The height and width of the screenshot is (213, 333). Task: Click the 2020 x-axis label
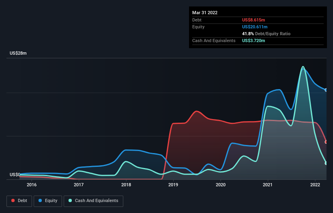click(221, 185)
